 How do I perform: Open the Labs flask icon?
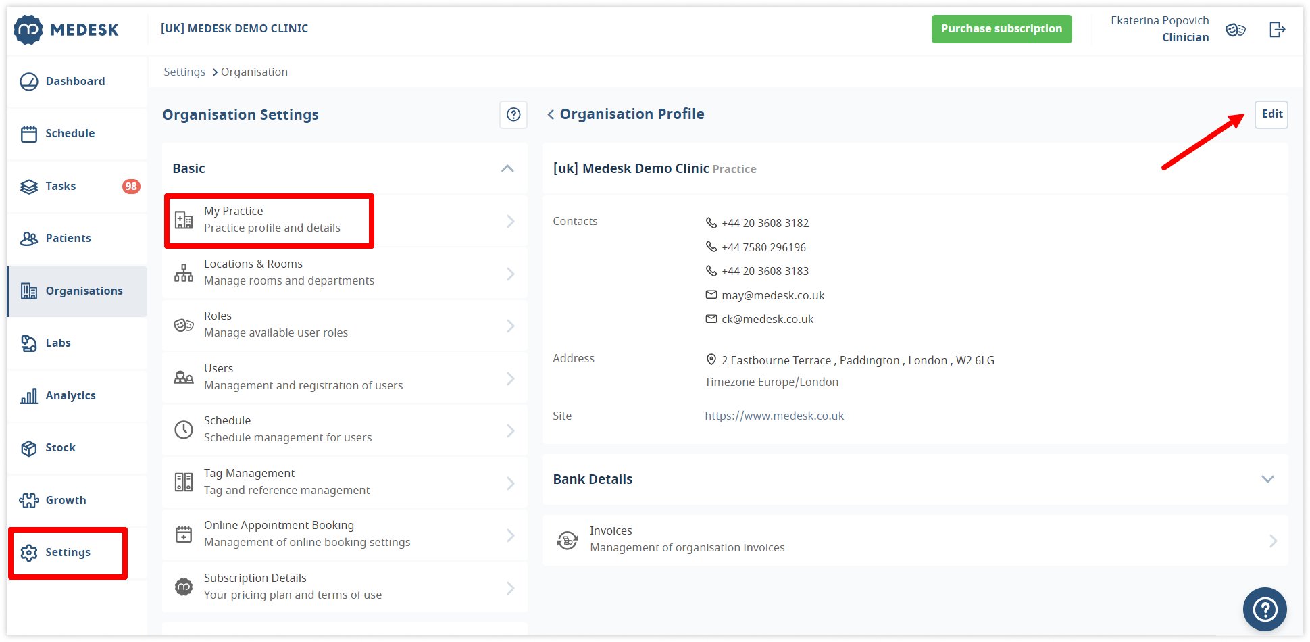[29, 343]
